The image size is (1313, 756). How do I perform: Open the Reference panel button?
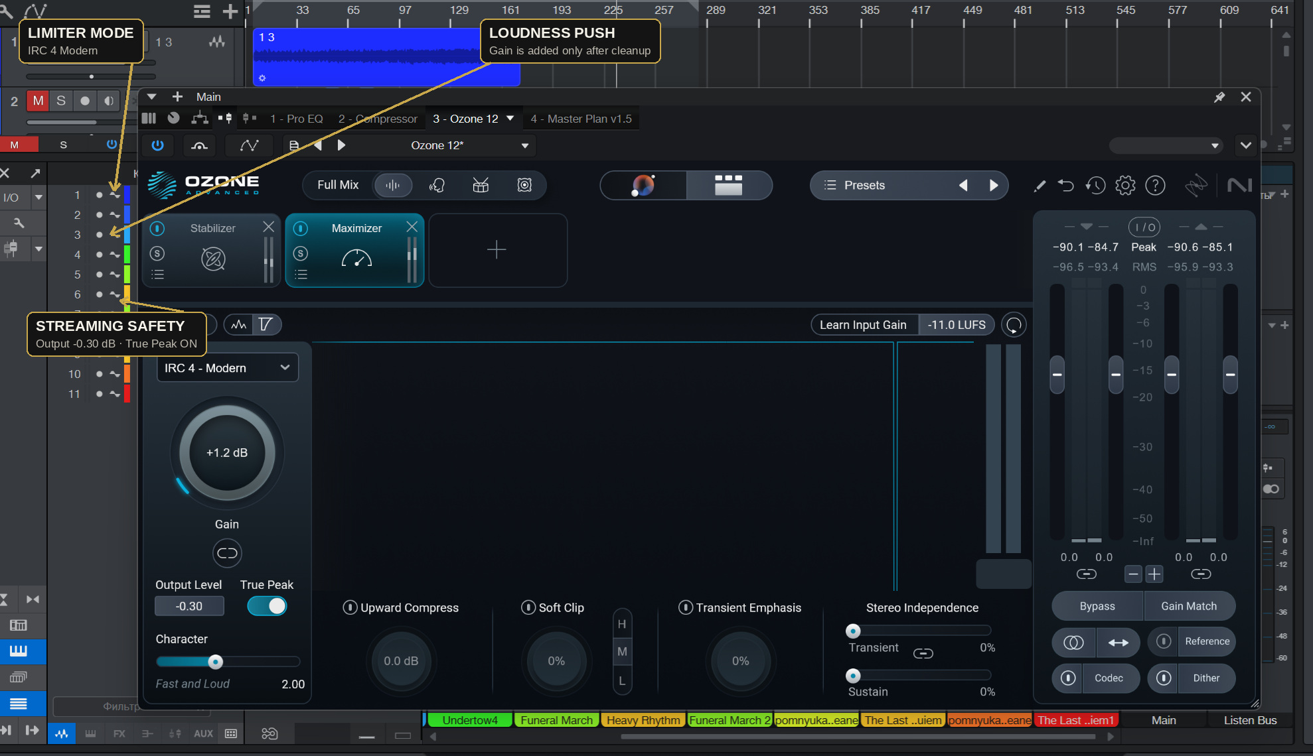tap(1207, 641)
